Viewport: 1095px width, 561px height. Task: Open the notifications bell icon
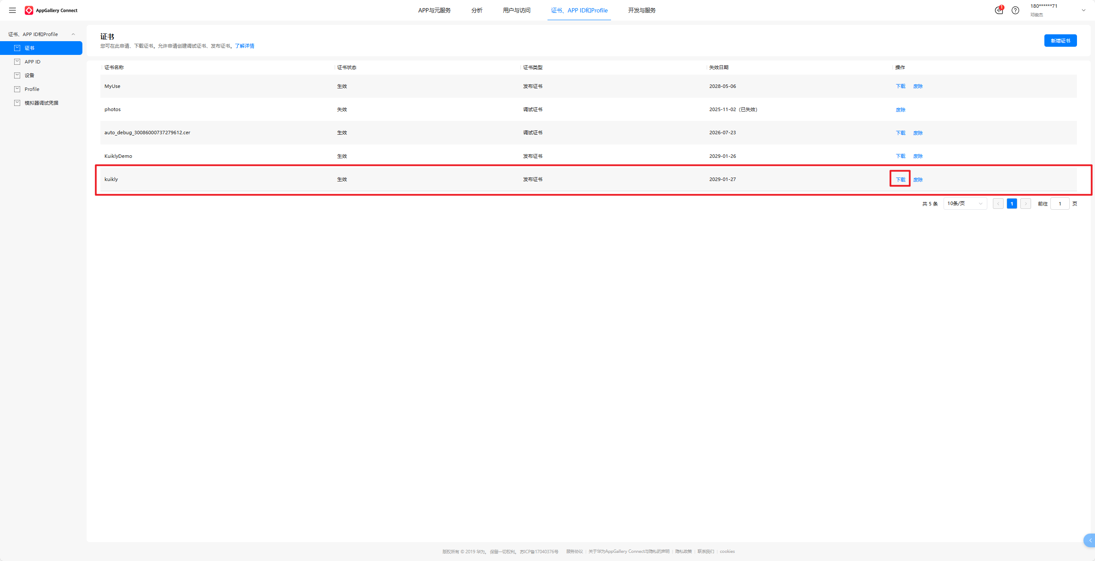[999, 10]
